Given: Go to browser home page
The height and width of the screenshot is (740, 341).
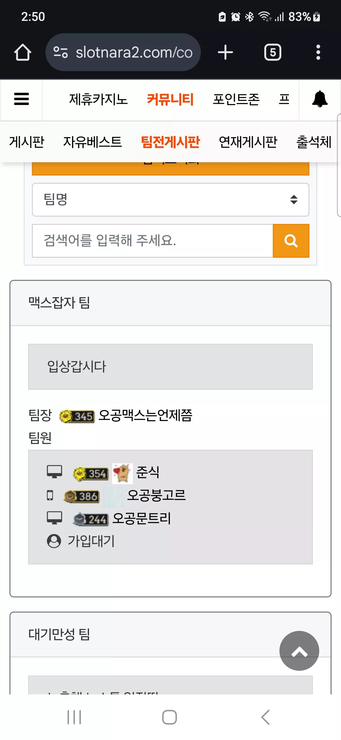Looking at the screenshot, I should [x=23, y=52].
